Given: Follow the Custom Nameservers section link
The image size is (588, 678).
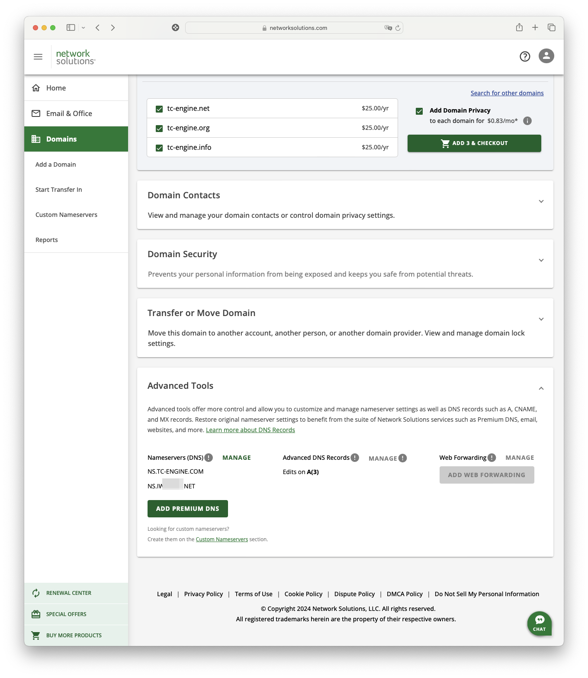Looking at the screenshot, I should click(222, 539).
